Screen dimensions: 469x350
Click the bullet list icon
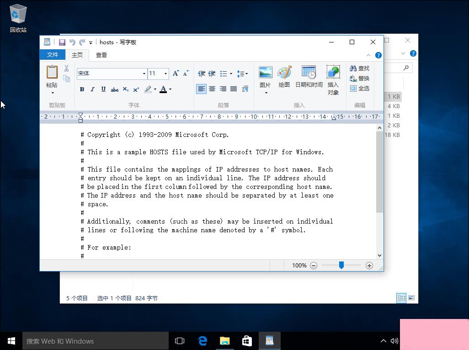224,73
